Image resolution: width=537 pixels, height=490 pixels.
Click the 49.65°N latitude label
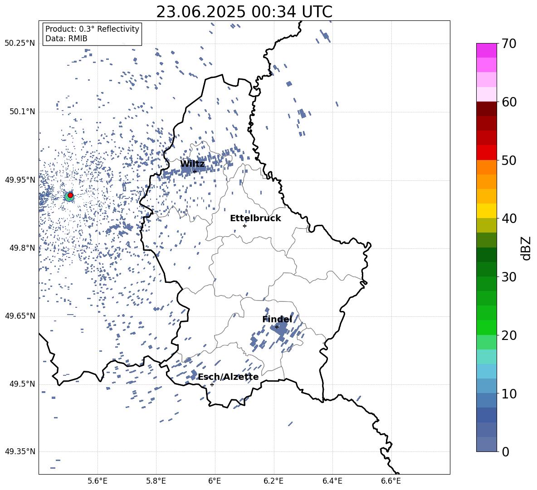pos(20,315)
